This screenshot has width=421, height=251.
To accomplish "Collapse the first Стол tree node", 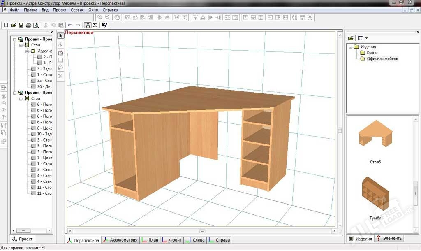I will click(x=21, y=45).
